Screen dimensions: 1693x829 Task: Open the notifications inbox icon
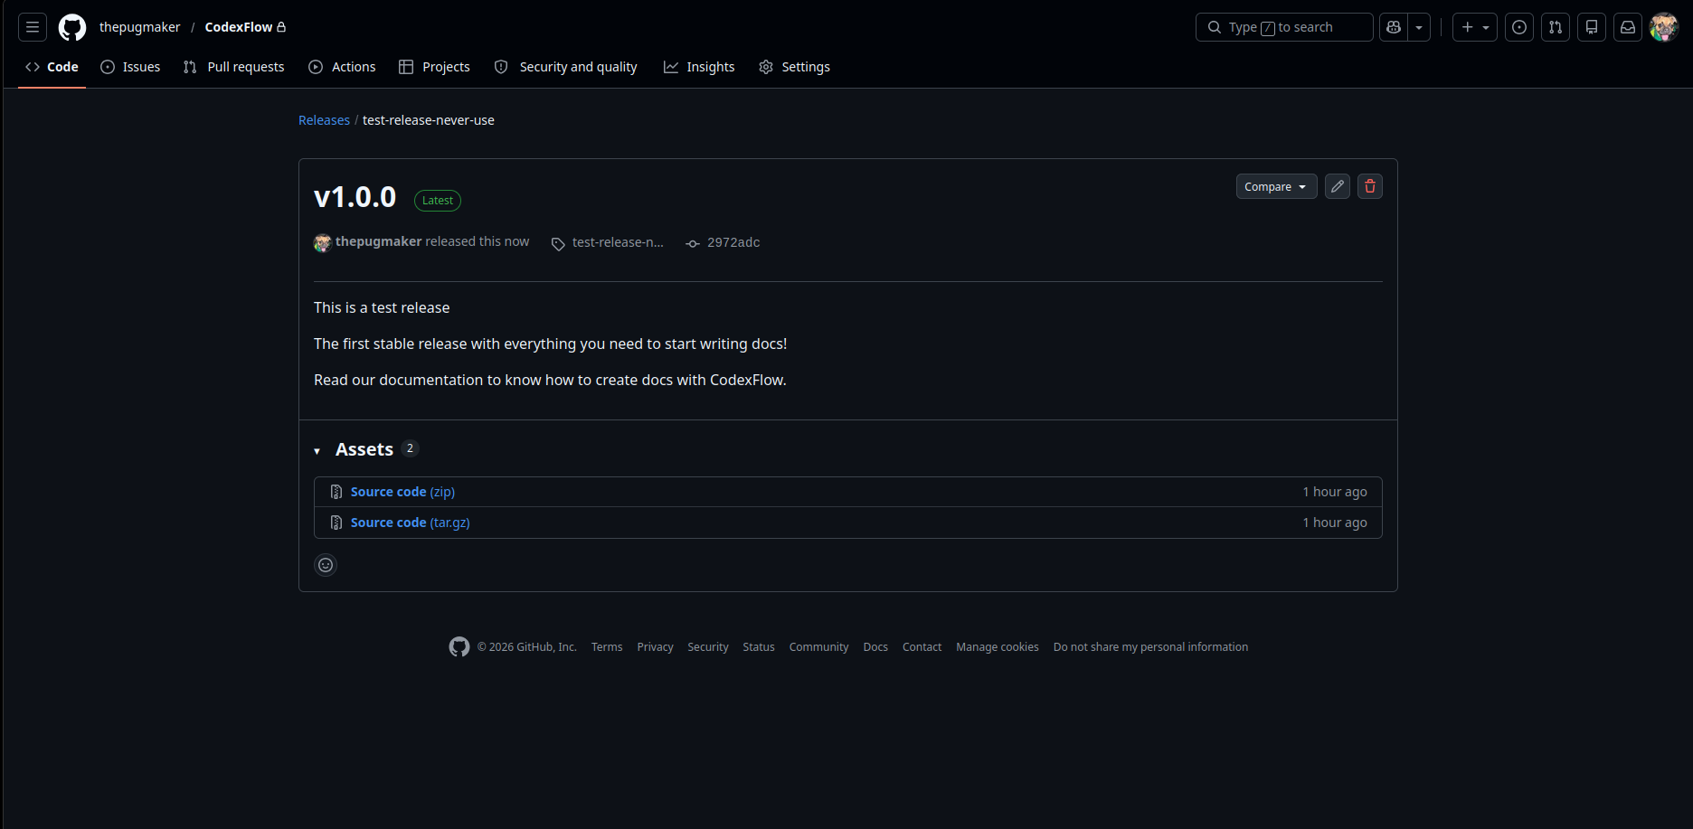pyautogui.click(x=1628, y=27)
